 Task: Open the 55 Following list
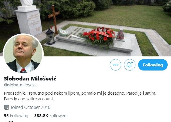point(16,116)
